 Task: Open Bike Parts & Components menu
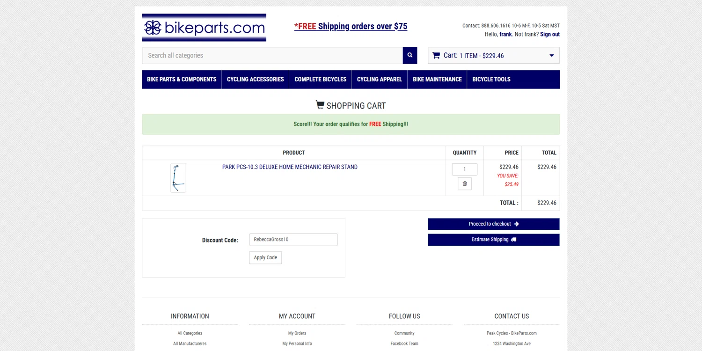click(x=182, y=80)
